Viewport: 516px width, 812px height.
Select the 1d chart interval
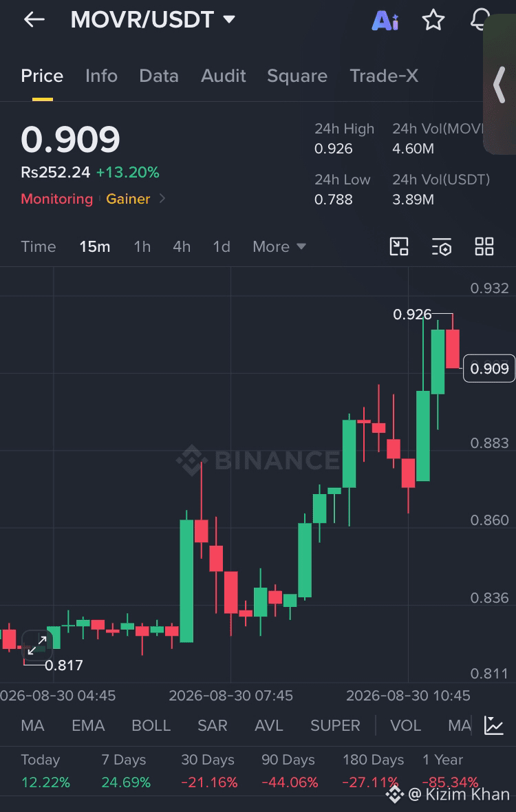222,246
